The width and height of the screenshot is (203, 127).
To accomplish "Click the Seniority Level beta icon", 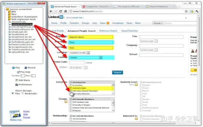I will pyautogui.click(x=136, y=85).
